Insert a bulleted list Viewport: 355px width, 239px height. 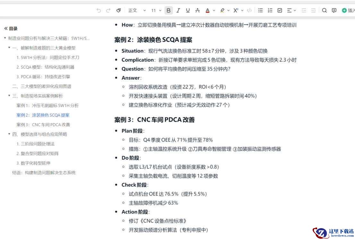pyautogui.click(x=261, y=10)
